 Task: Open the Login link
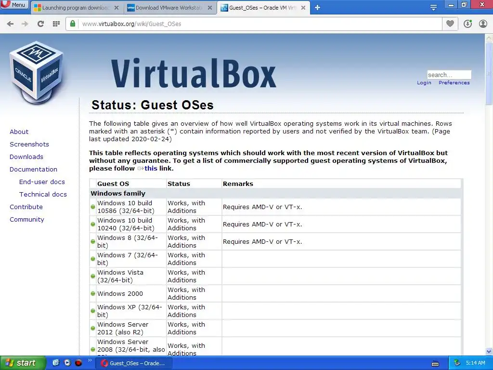424,83
